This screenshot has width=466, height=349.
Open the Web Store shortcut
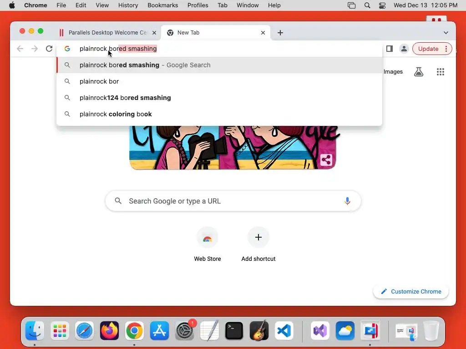pos(208,244)
